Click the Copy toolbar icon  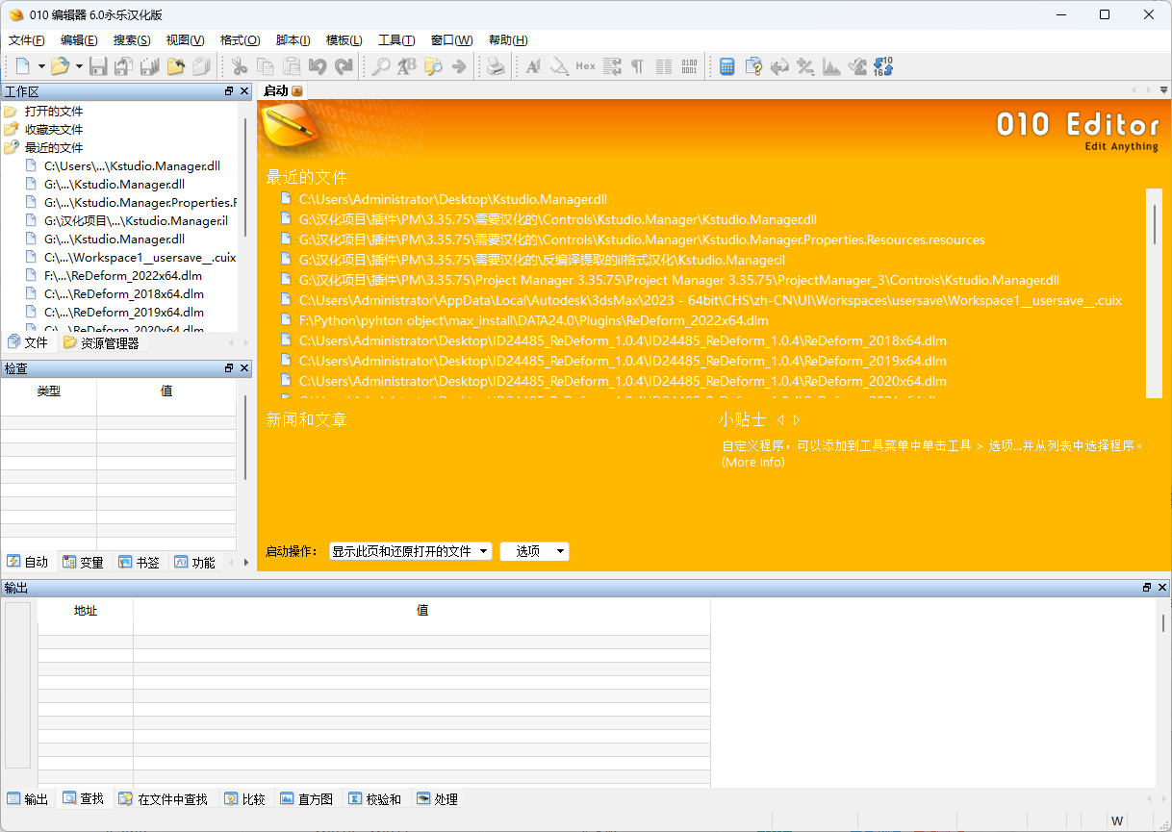click(x=266, y=66)
